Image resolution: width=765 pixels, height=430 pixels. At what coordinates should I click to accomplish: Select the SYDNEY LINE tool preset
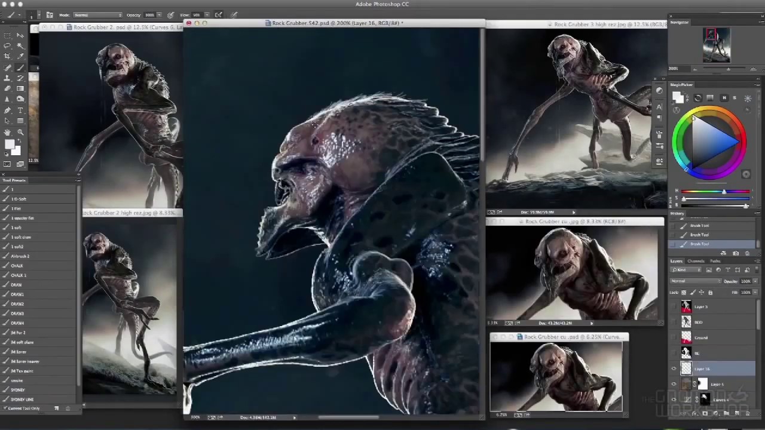click(x=39, y=400)
